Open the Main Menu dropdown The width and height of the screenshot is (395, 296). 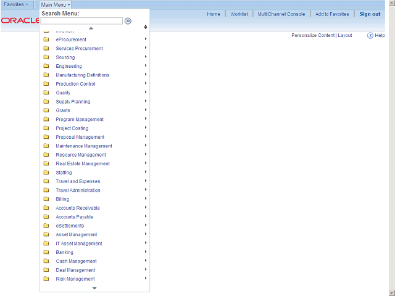[56, 5]
